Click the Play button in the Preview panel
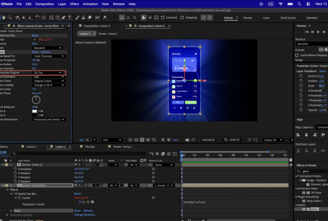The width and height of the screenshot is (328, 221). click(x=318, y=32)
